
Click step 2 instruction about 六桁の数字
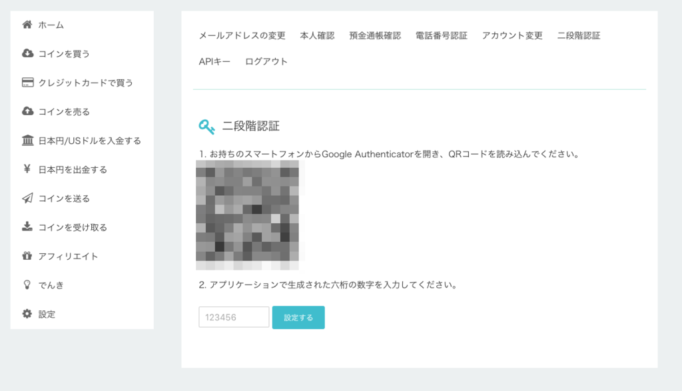pos(328,285)
